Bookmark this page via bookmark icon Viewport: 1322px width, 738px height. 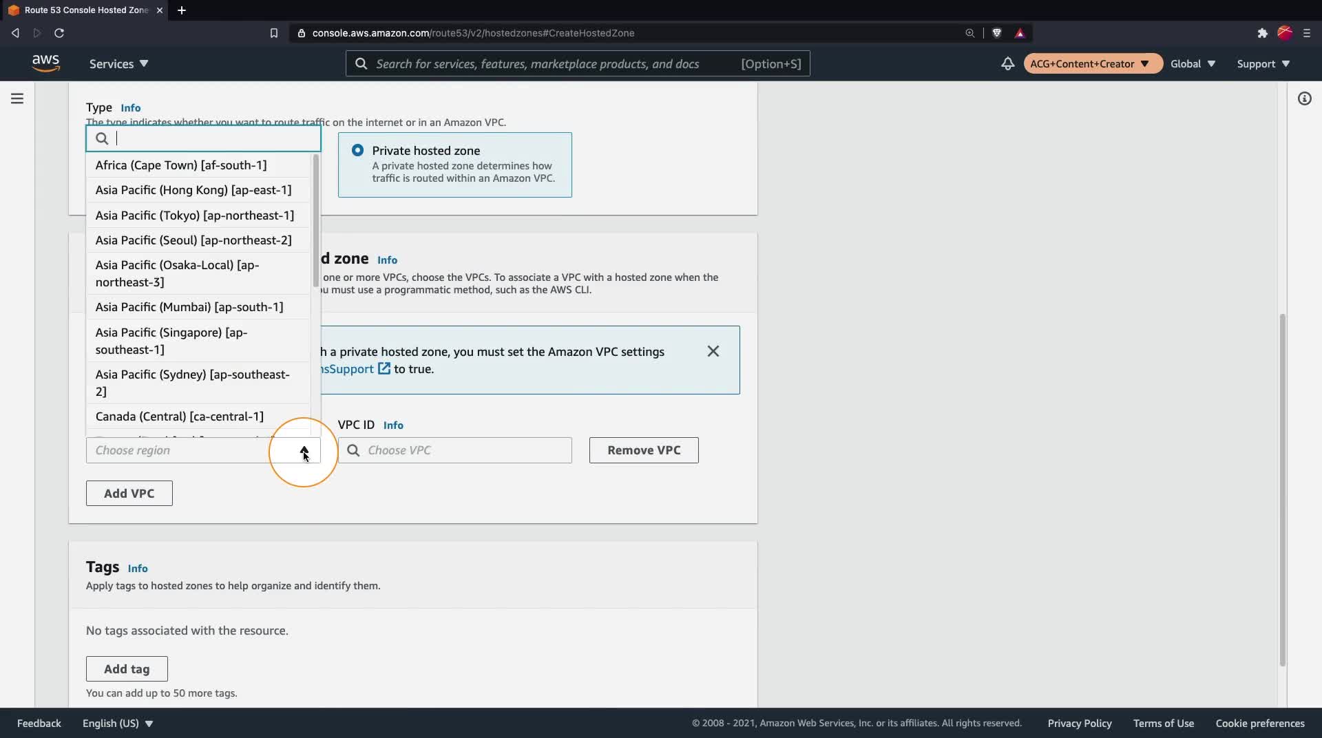[x=273, y=33]
